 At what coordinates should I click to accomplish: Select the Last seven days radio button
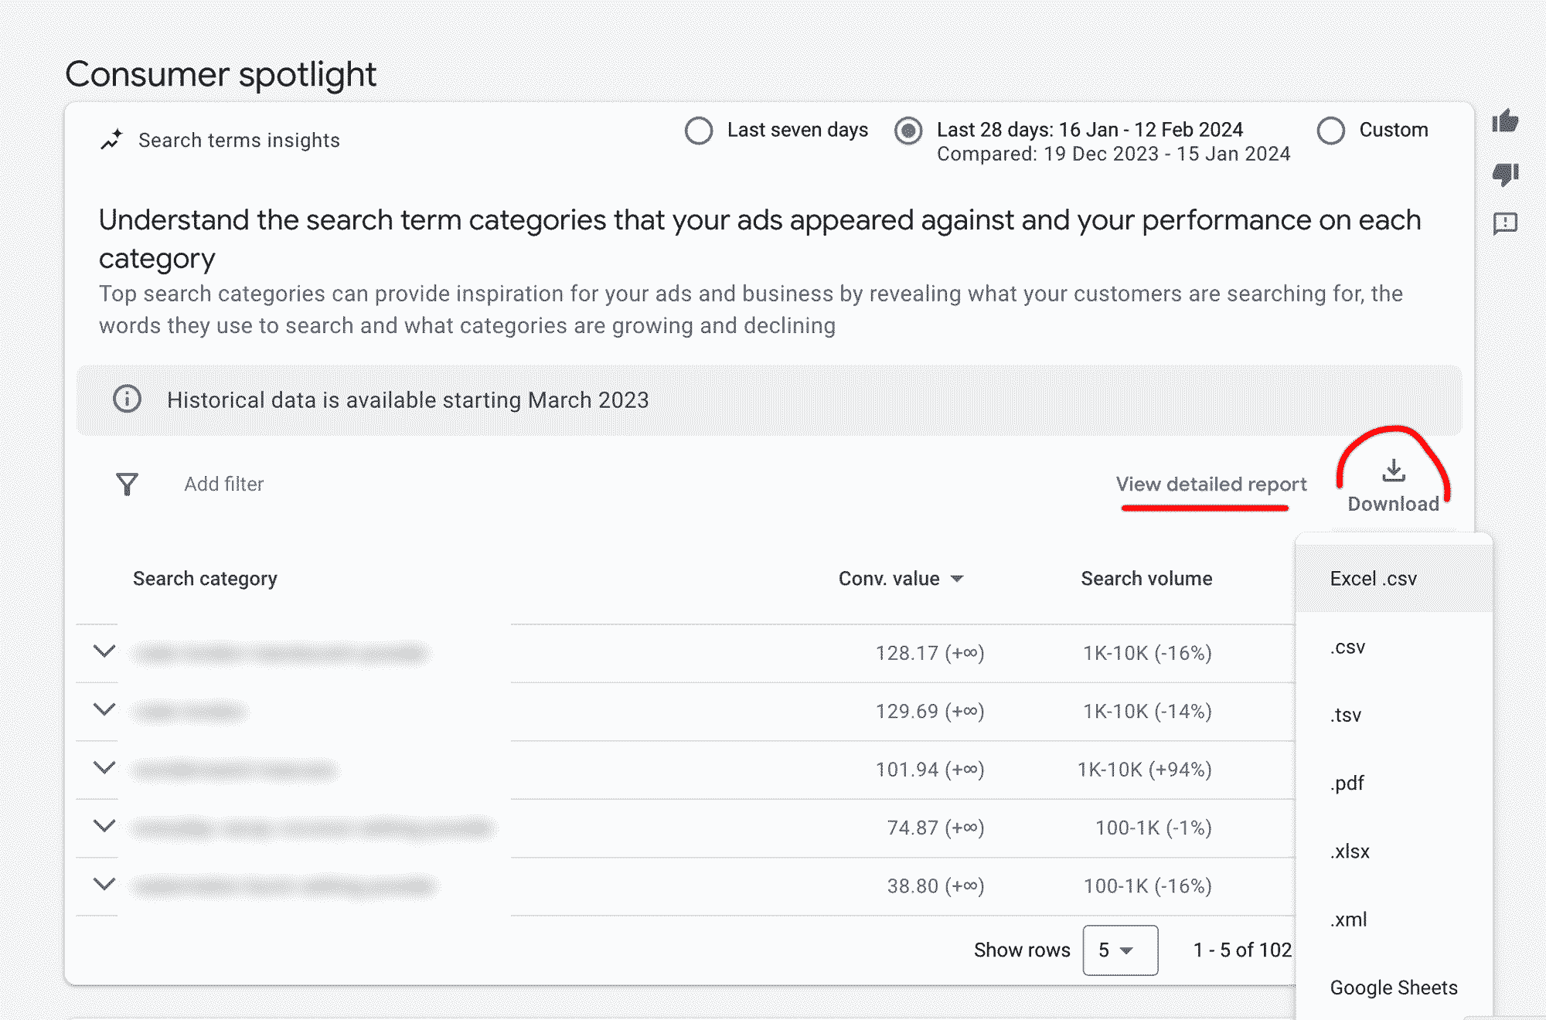pos(699,131)
